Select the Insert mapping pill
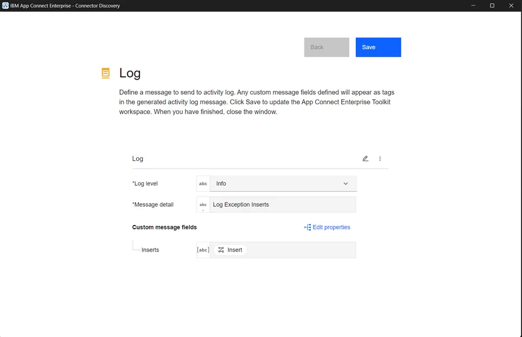 click(x=230, y=250)
